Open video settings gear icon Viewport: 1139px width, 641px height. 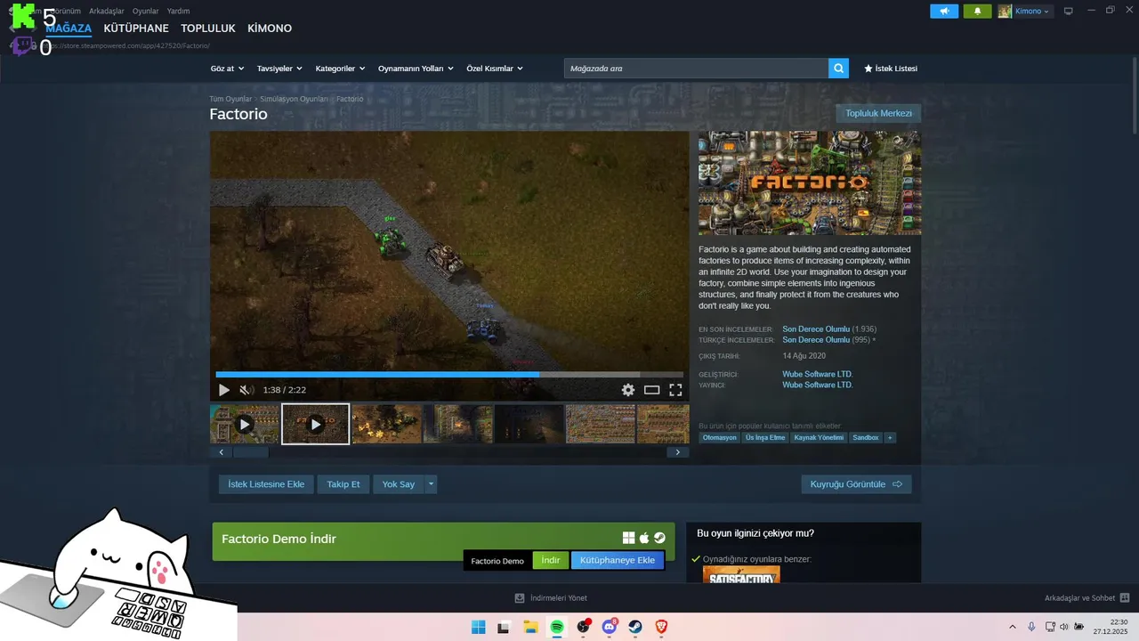click(628, 390)
